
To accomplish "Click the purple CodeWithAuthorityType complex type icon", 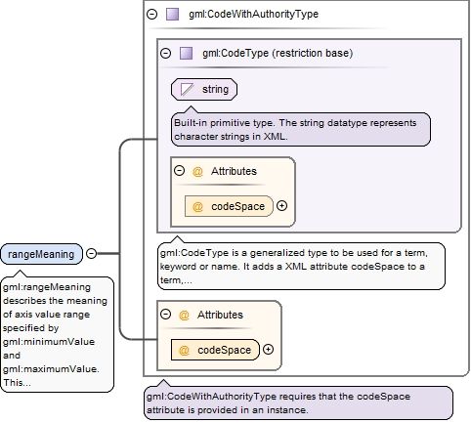I will tap(172, 15).
